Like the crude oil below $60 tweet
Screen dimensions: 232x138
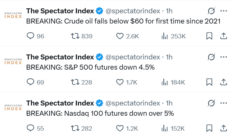click(x=120, y=36)
